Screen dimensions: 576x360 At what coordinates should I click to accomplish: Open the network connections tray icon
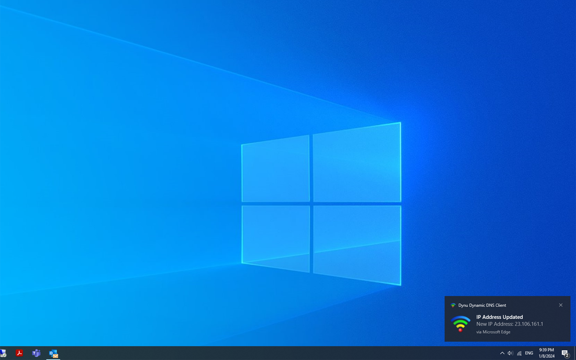519,353
